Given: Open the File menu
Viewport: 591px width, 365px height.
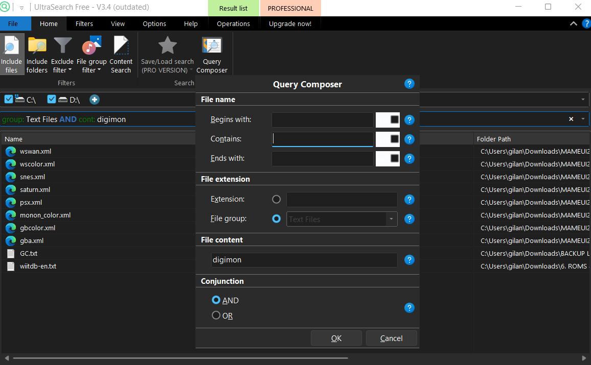Looking at the screenshot, I should click(13, 23).
